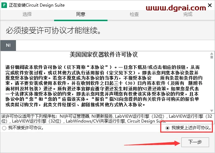Screen dimensions: 215x153
Task: Open the 选择 step tab
Action: 27,14
